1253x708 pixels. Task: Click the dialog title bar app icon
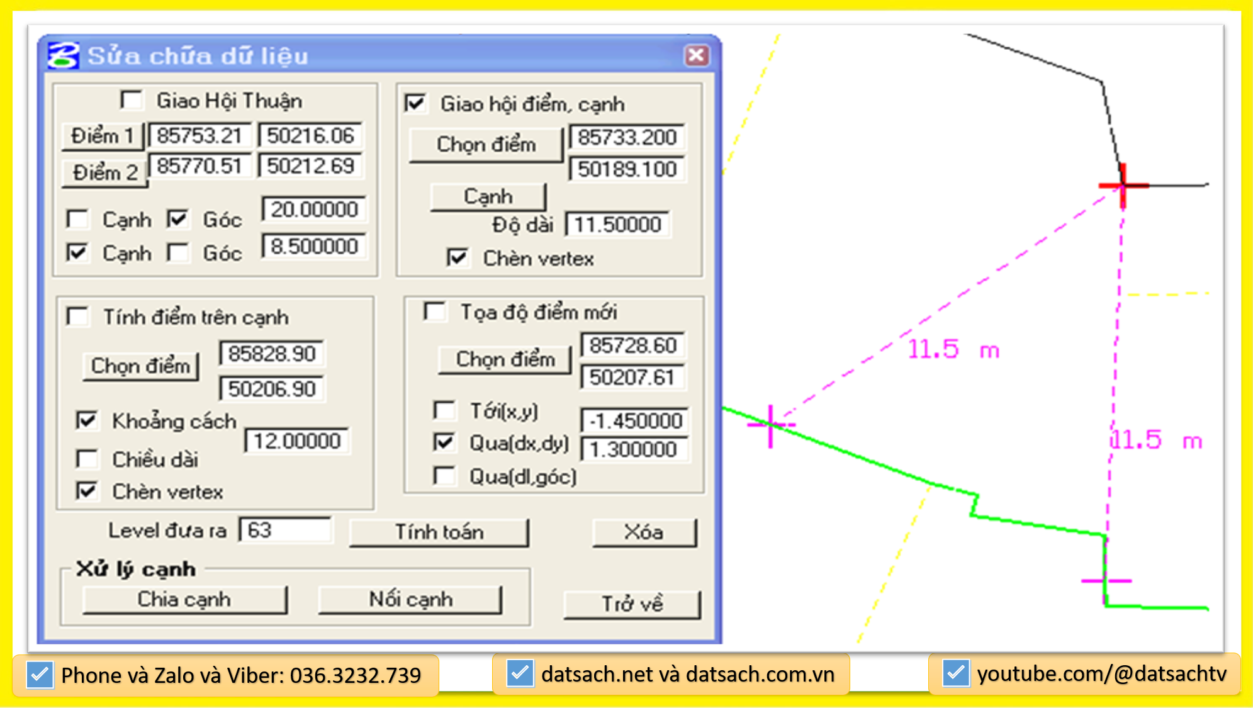pyautogui.click(x=64, y=55)
